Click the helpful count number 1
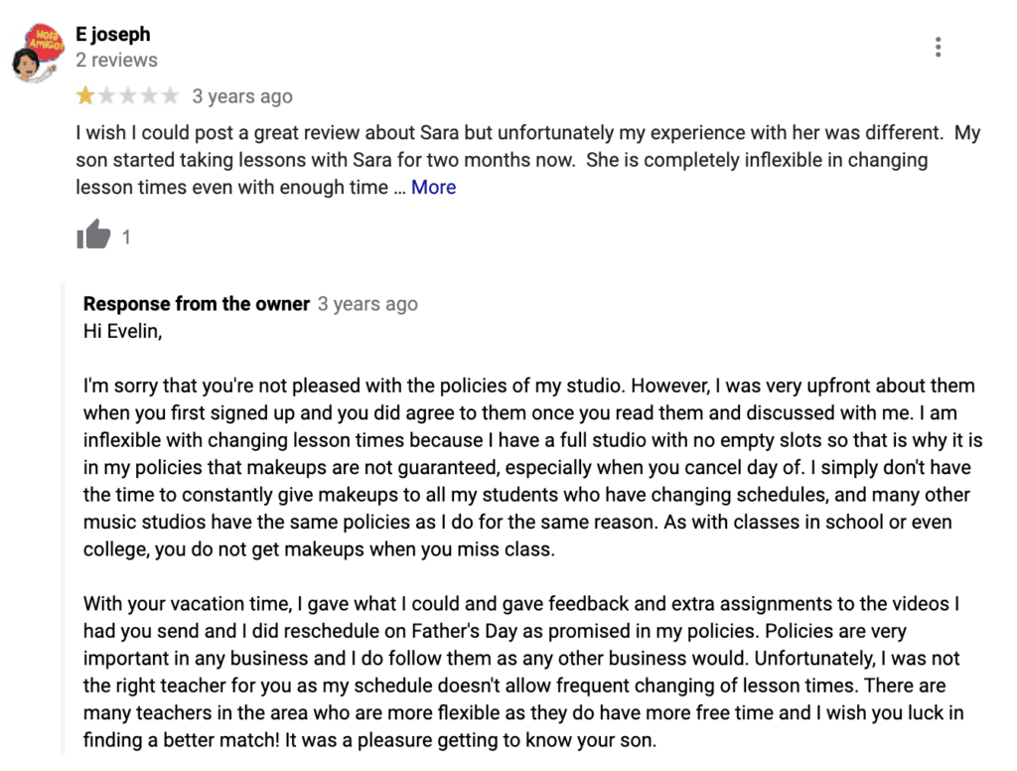The height and width of the screenshot is (771, 1017). (126, 236)
